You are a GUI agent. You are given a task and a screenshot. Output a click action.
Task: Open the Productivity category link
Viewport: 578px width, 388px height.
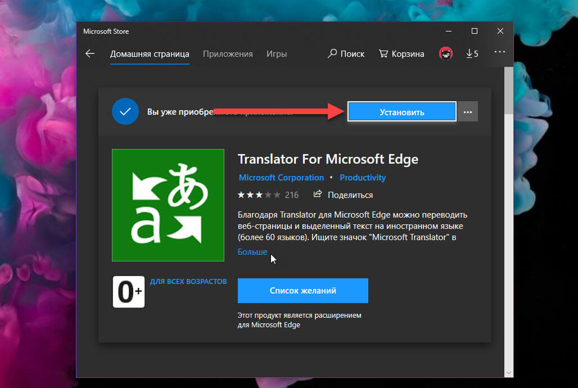[363, 178]
